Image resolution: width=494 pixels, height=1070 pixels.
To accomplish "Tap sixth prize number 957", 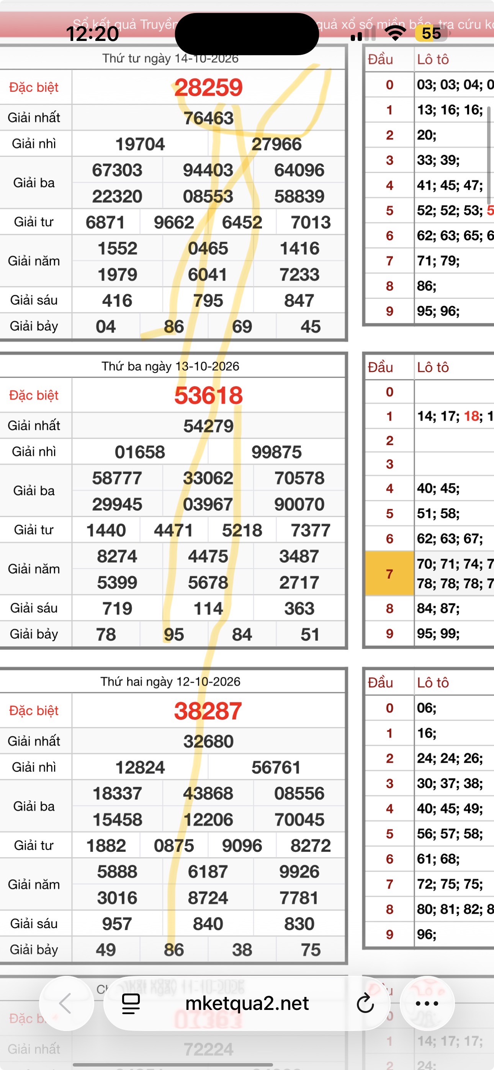I will click(117, 924).
